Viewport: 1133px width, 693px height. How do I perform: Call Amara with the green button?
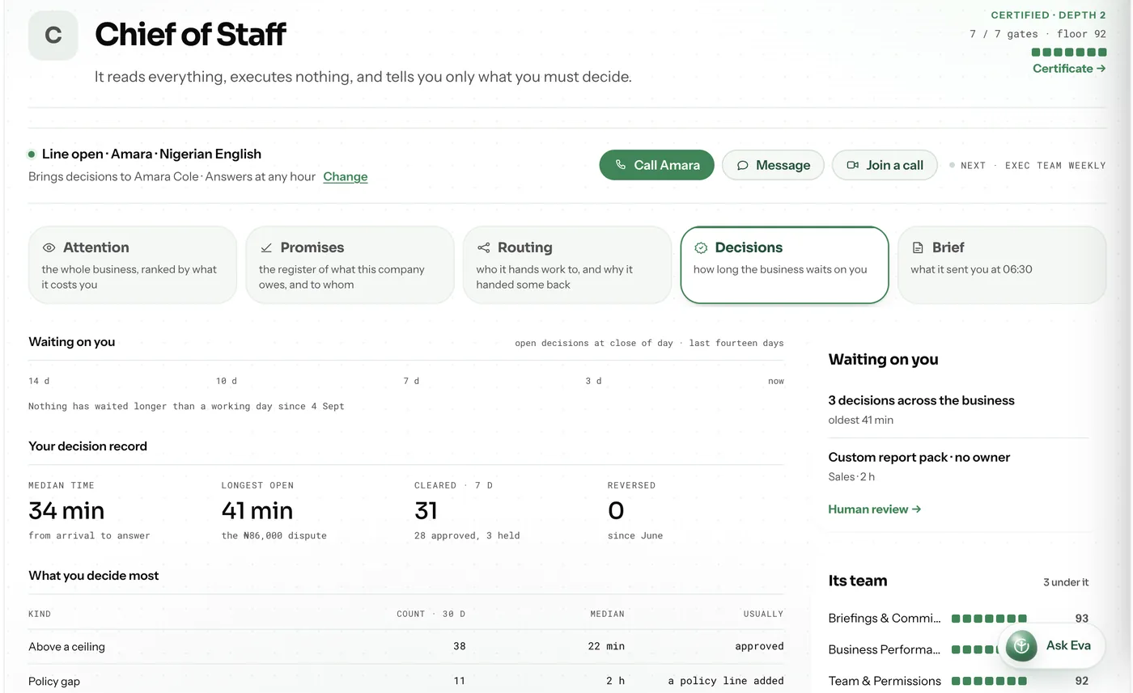click(656, 165)
